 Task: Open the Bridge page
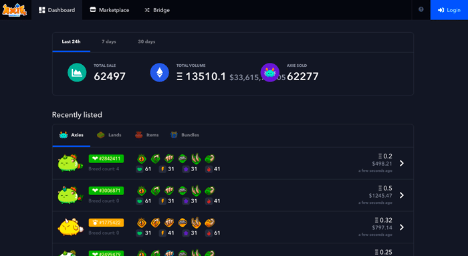click(x=157, y=10)
